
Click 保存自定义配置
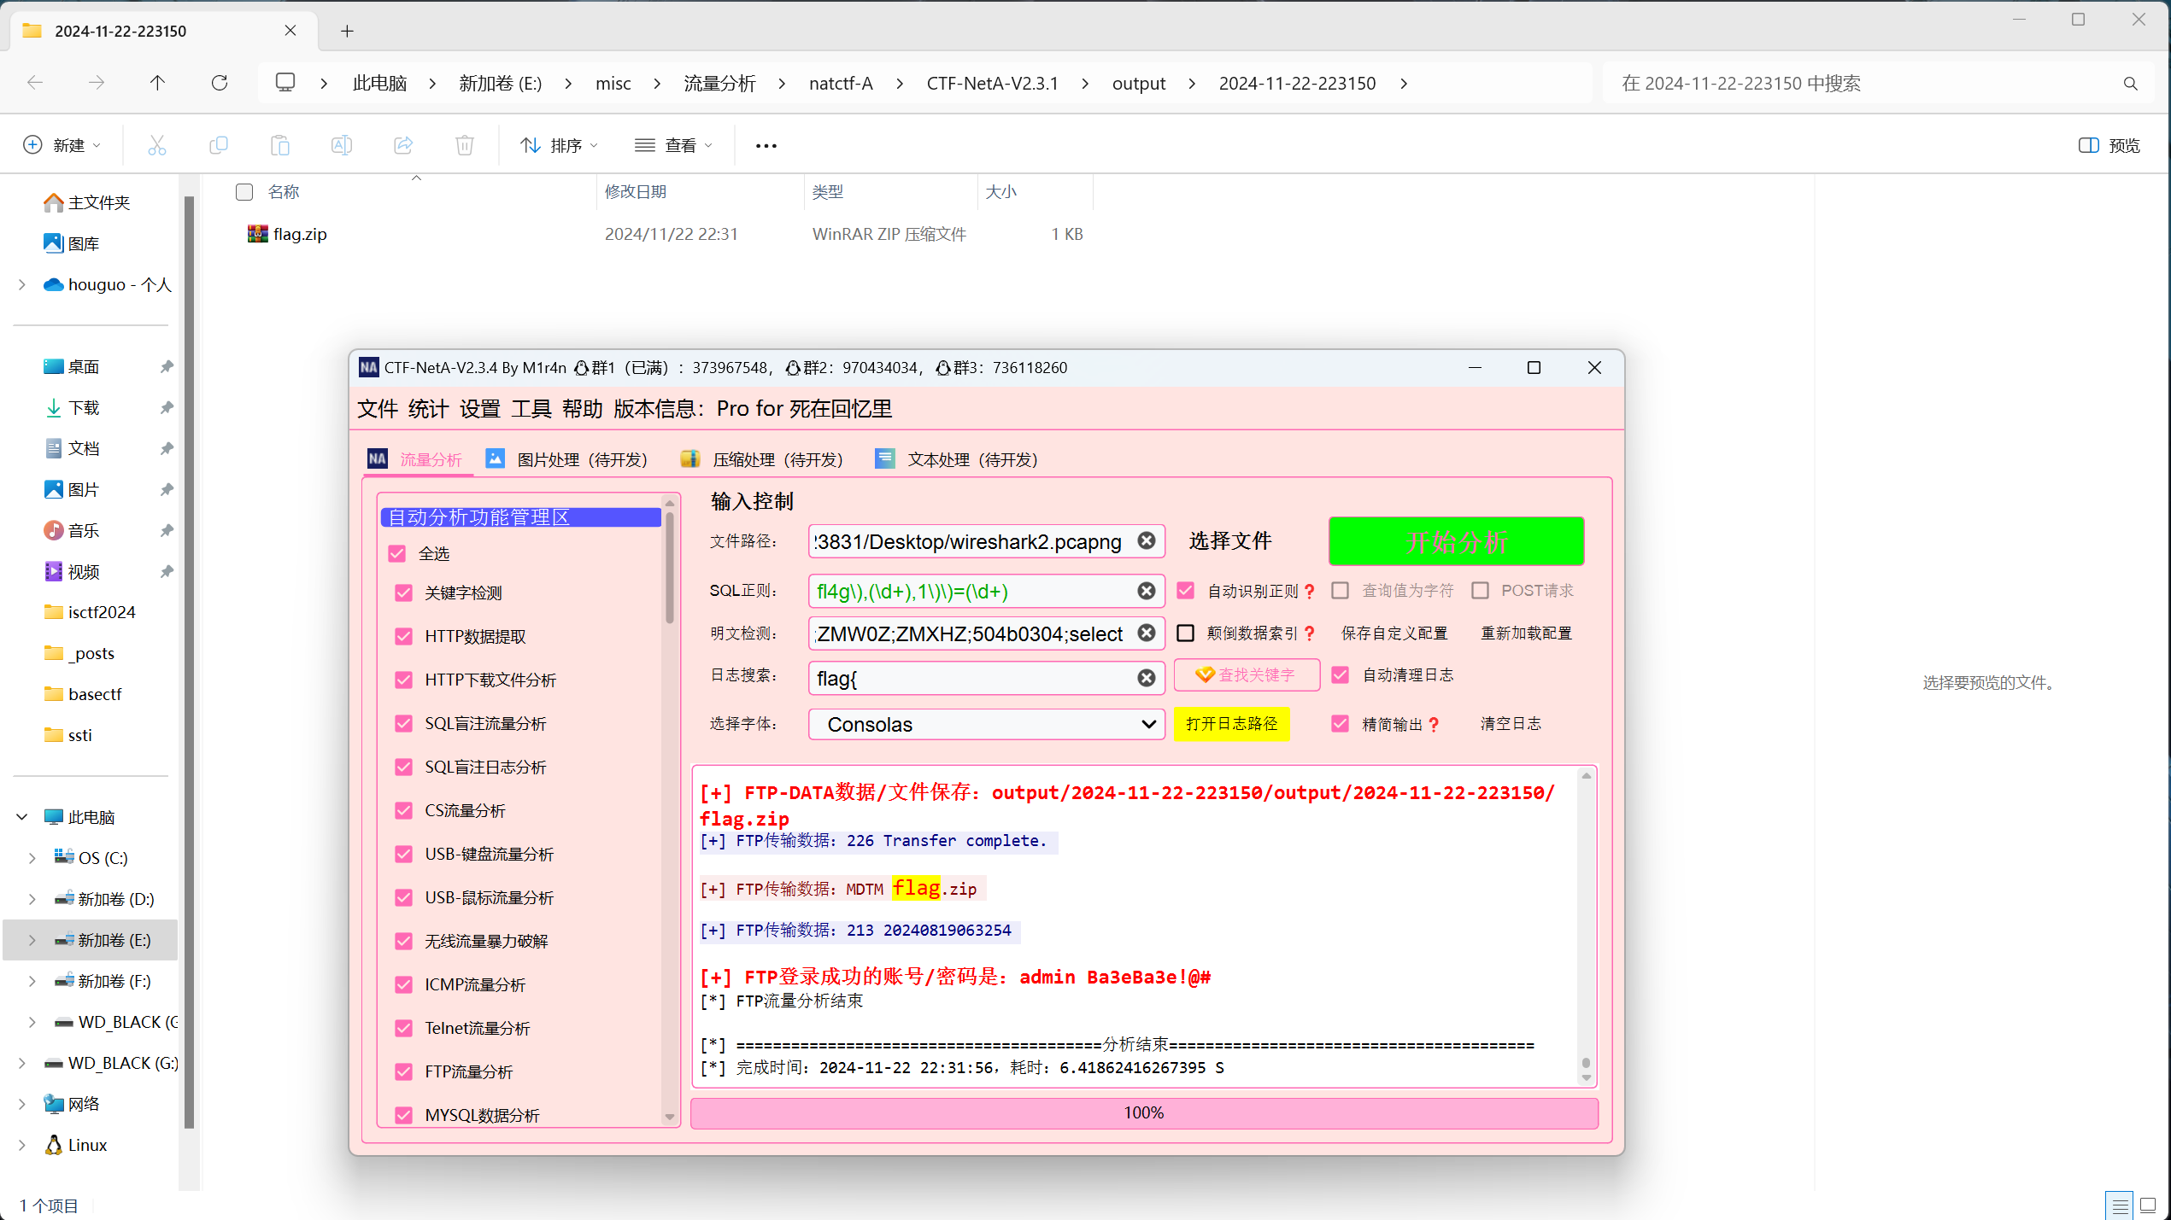click(1394, 633)
